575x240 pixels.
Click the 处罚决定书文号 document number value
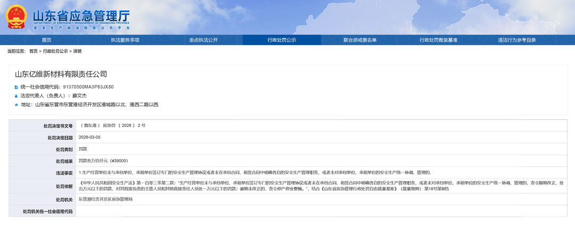(113, 125)
